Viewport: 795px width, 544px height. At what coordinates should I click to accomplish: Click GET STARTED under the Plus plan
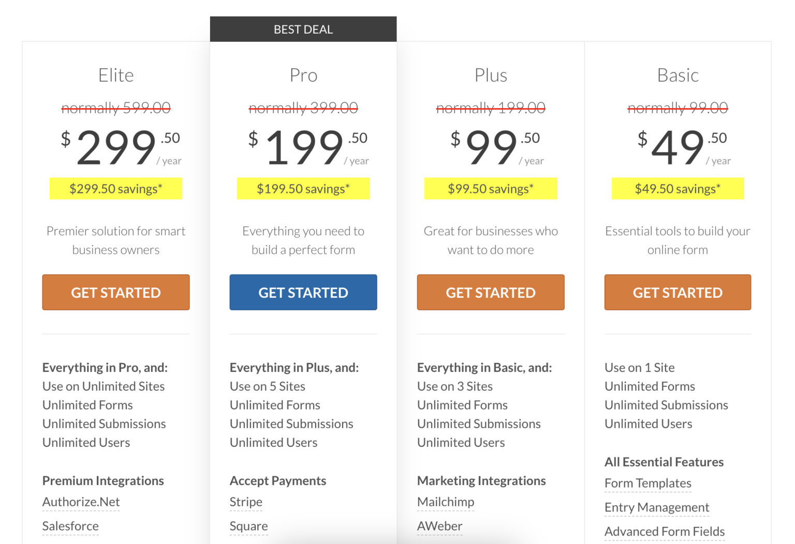[x=490, y=292]
